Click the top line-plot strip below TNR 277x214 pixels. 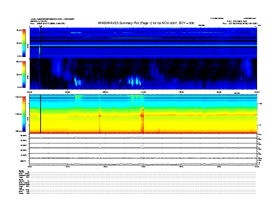[x=143, y=136]
